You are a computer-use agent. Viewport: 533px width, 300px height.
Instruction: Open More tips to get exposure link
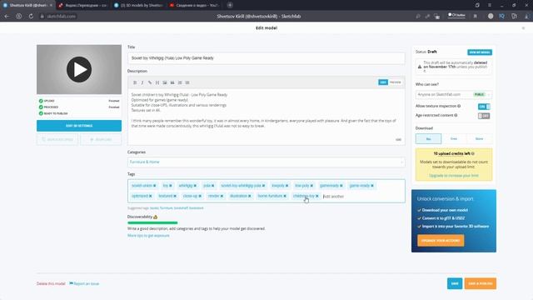(148, 236)
